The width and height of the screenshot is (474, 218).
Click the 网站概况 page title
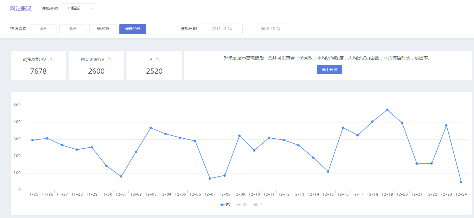[21, 9]
